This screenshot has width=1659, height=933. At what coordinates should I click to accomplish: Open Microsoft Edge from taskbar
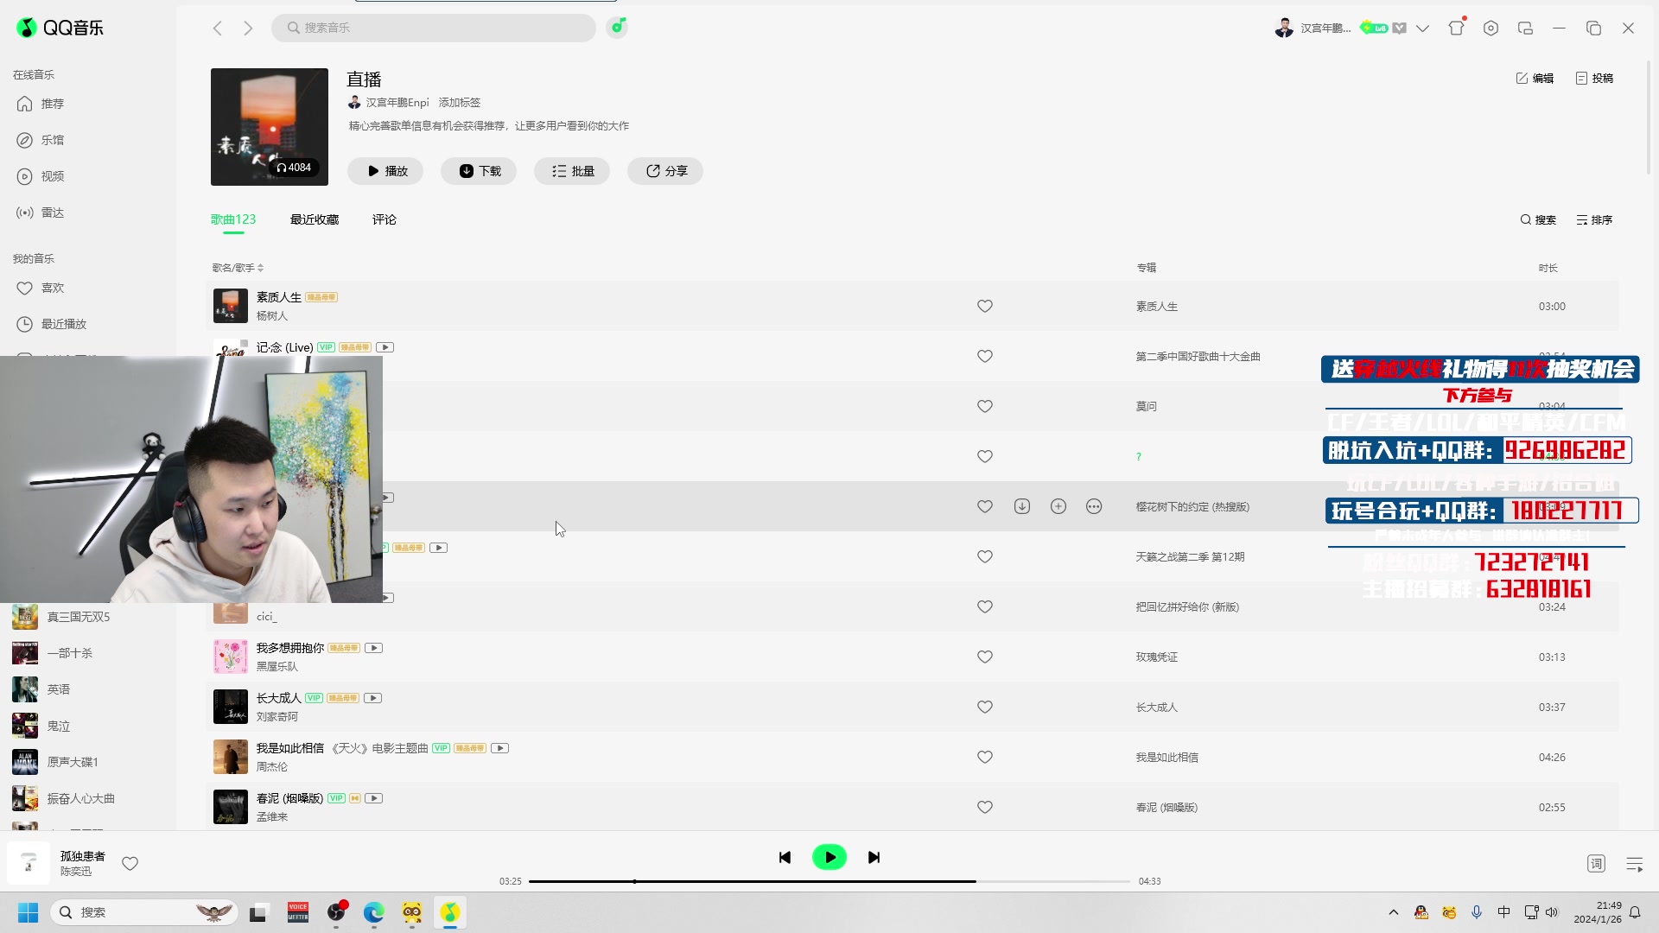tap(373, 912)
